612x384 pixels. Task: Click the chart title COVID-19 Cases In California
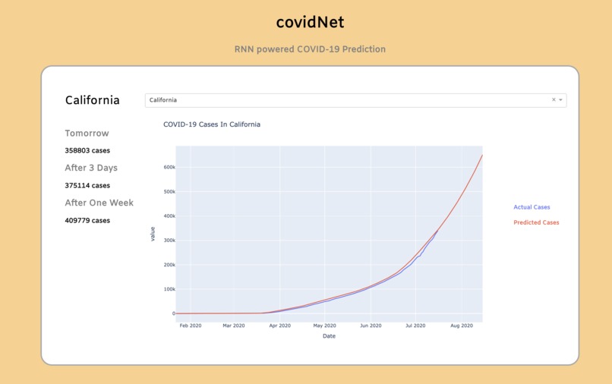tap(212, 124)
